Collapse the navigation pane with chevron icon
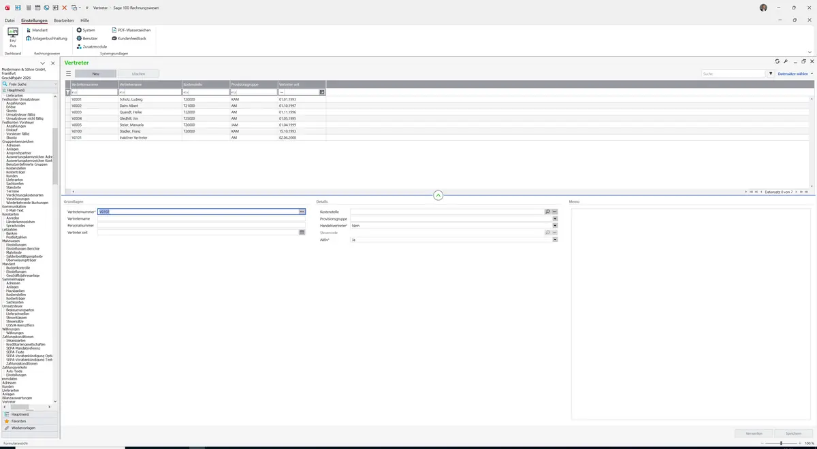Viewport: 817px width, 449px height. coord(43,63)
